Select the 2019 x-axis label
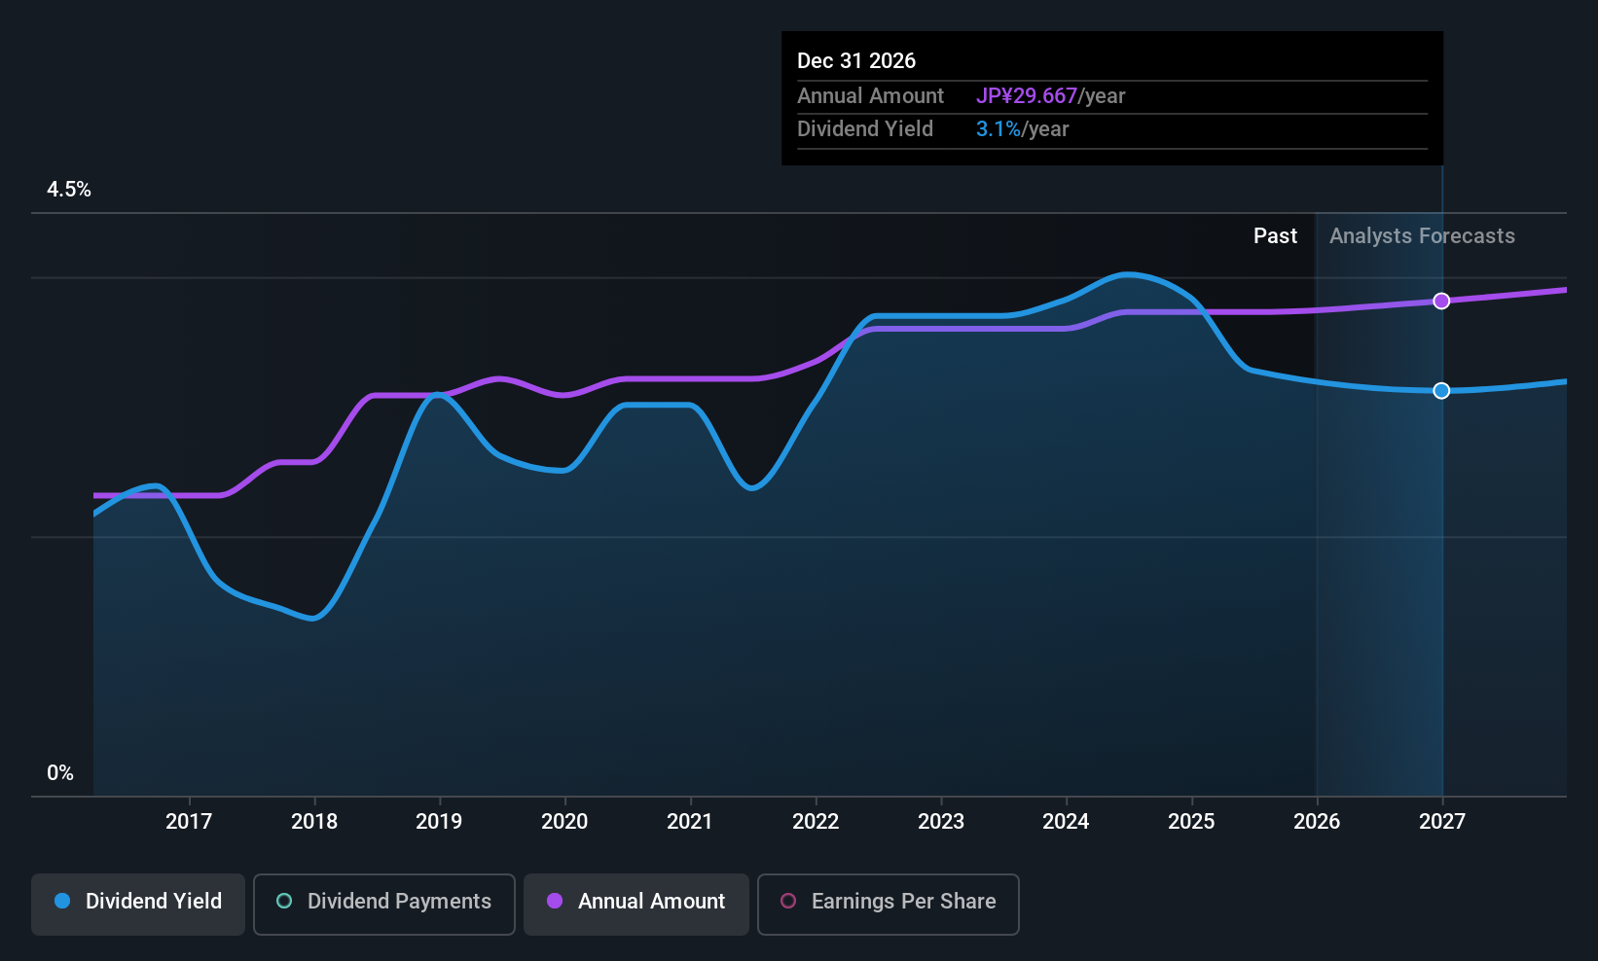This screenshot has height=961, width=1598. pyautogui.click(x=439, y=821)
